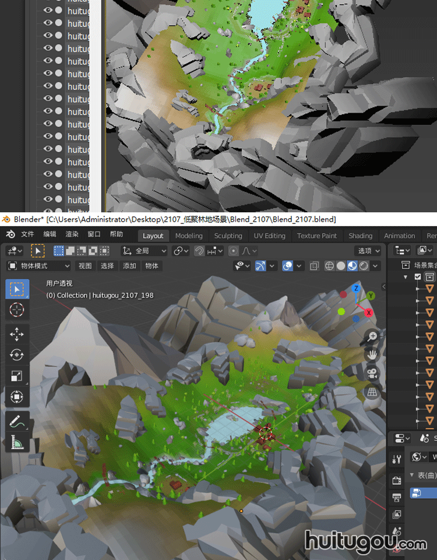
Task: Hide the top visible huitugou object via eye
Action: tap(48, 10)
